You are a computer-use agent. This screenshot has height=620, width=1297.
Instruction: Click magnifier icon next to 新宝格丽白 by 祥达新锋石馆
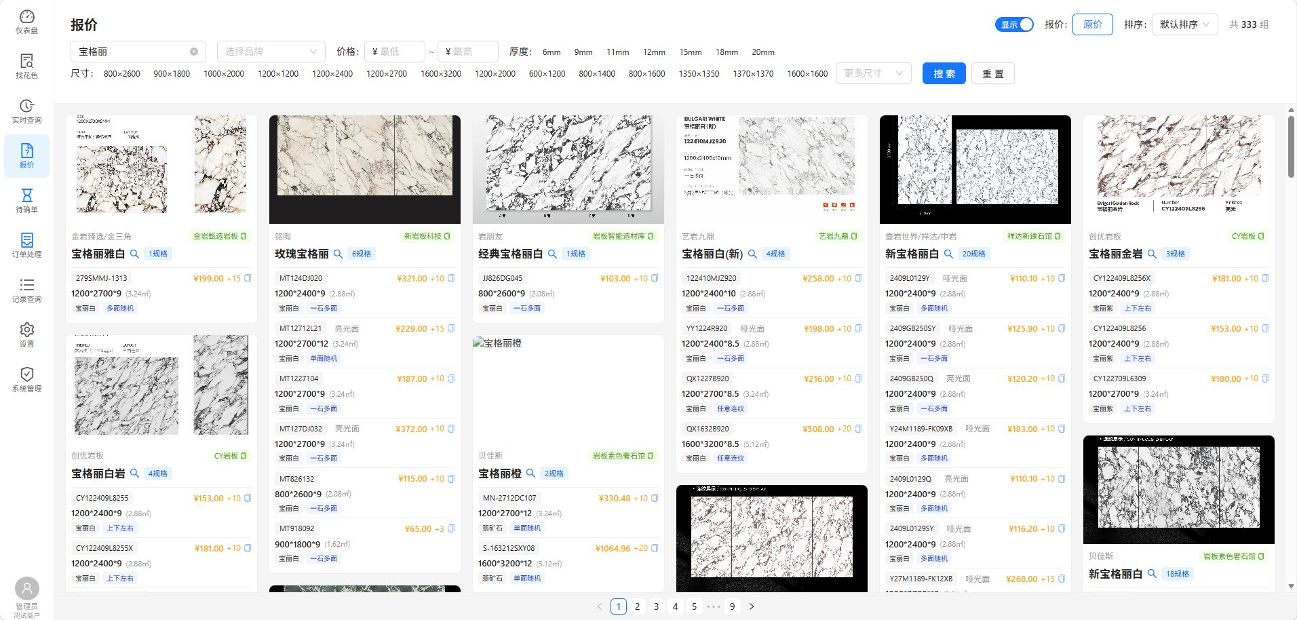[948, 254]
